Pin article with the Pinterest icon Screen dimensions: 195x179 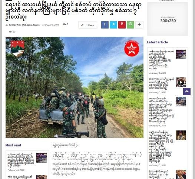point(122,25)
